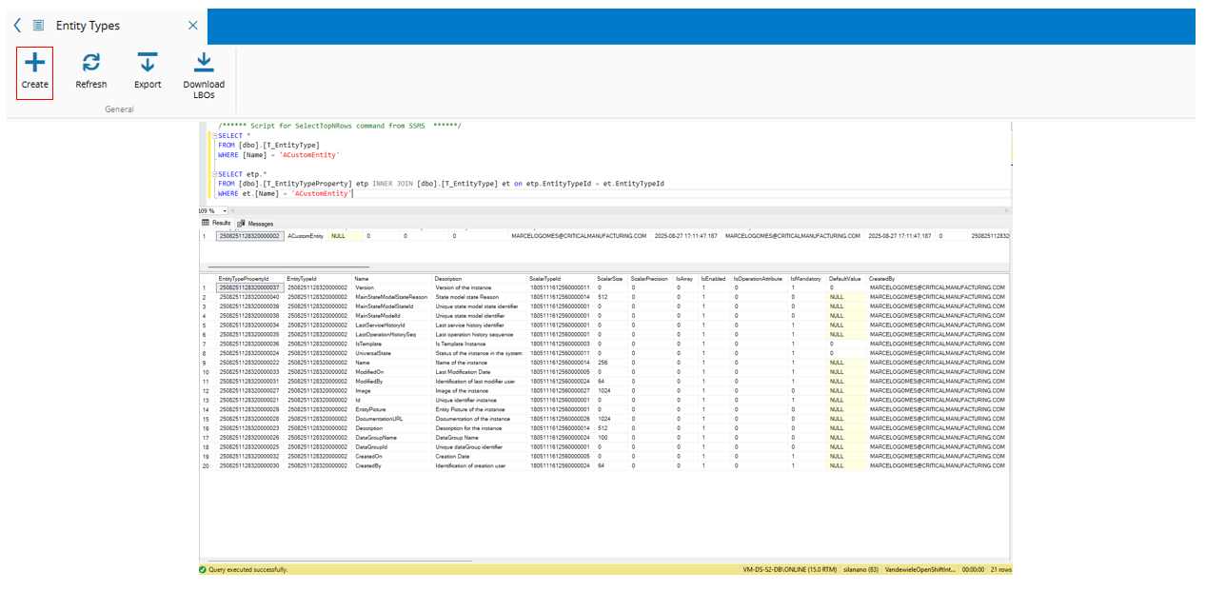Click the ScalarPrecision column header
The width and height of the screenshot is (1206, 592).
651,279
